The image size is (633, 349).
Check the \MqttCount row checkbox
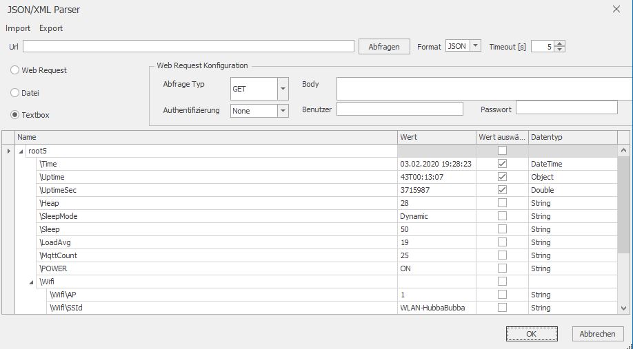502,255
